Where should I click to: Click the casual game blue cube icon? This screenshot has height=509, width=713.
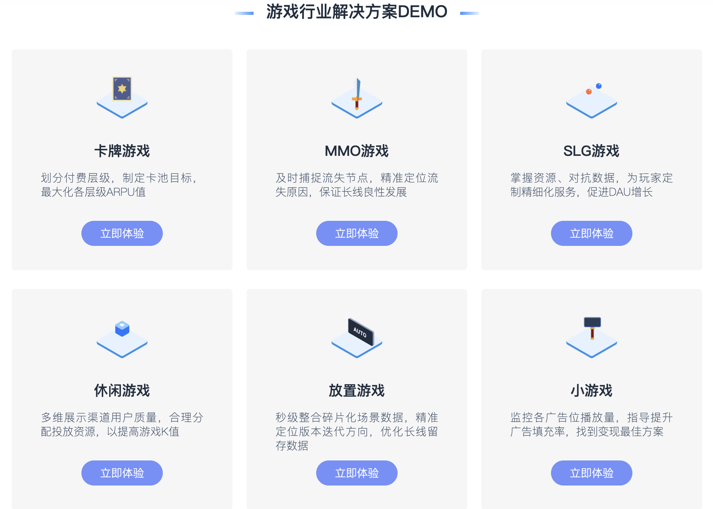(x=122, y=339)
